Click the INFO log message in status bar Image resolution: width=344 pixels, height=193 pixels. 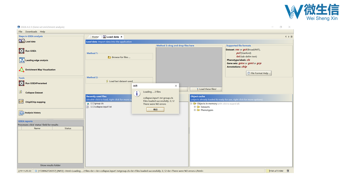pyautogui.click(x=120, y=171)
